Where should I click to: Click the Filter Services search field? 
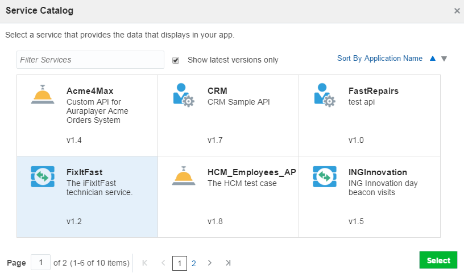coord(90,60)
